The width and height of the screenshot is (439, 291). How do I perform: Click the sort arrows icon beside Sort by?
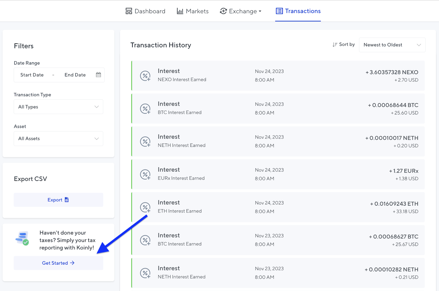pos(335,44)
